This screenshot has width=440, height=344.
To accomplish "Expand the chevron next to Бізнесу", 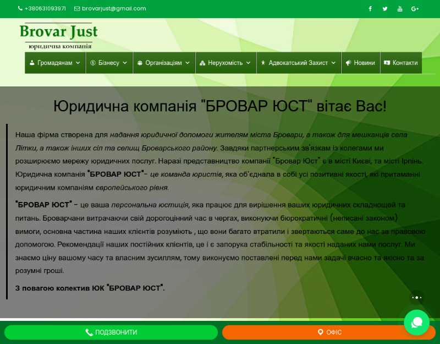I will click(x=125, y=63).
